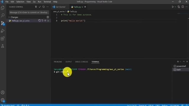Open the Explorer view in activity bar
Viewport: 189px width, 106px height.
[x=3, y=8]
